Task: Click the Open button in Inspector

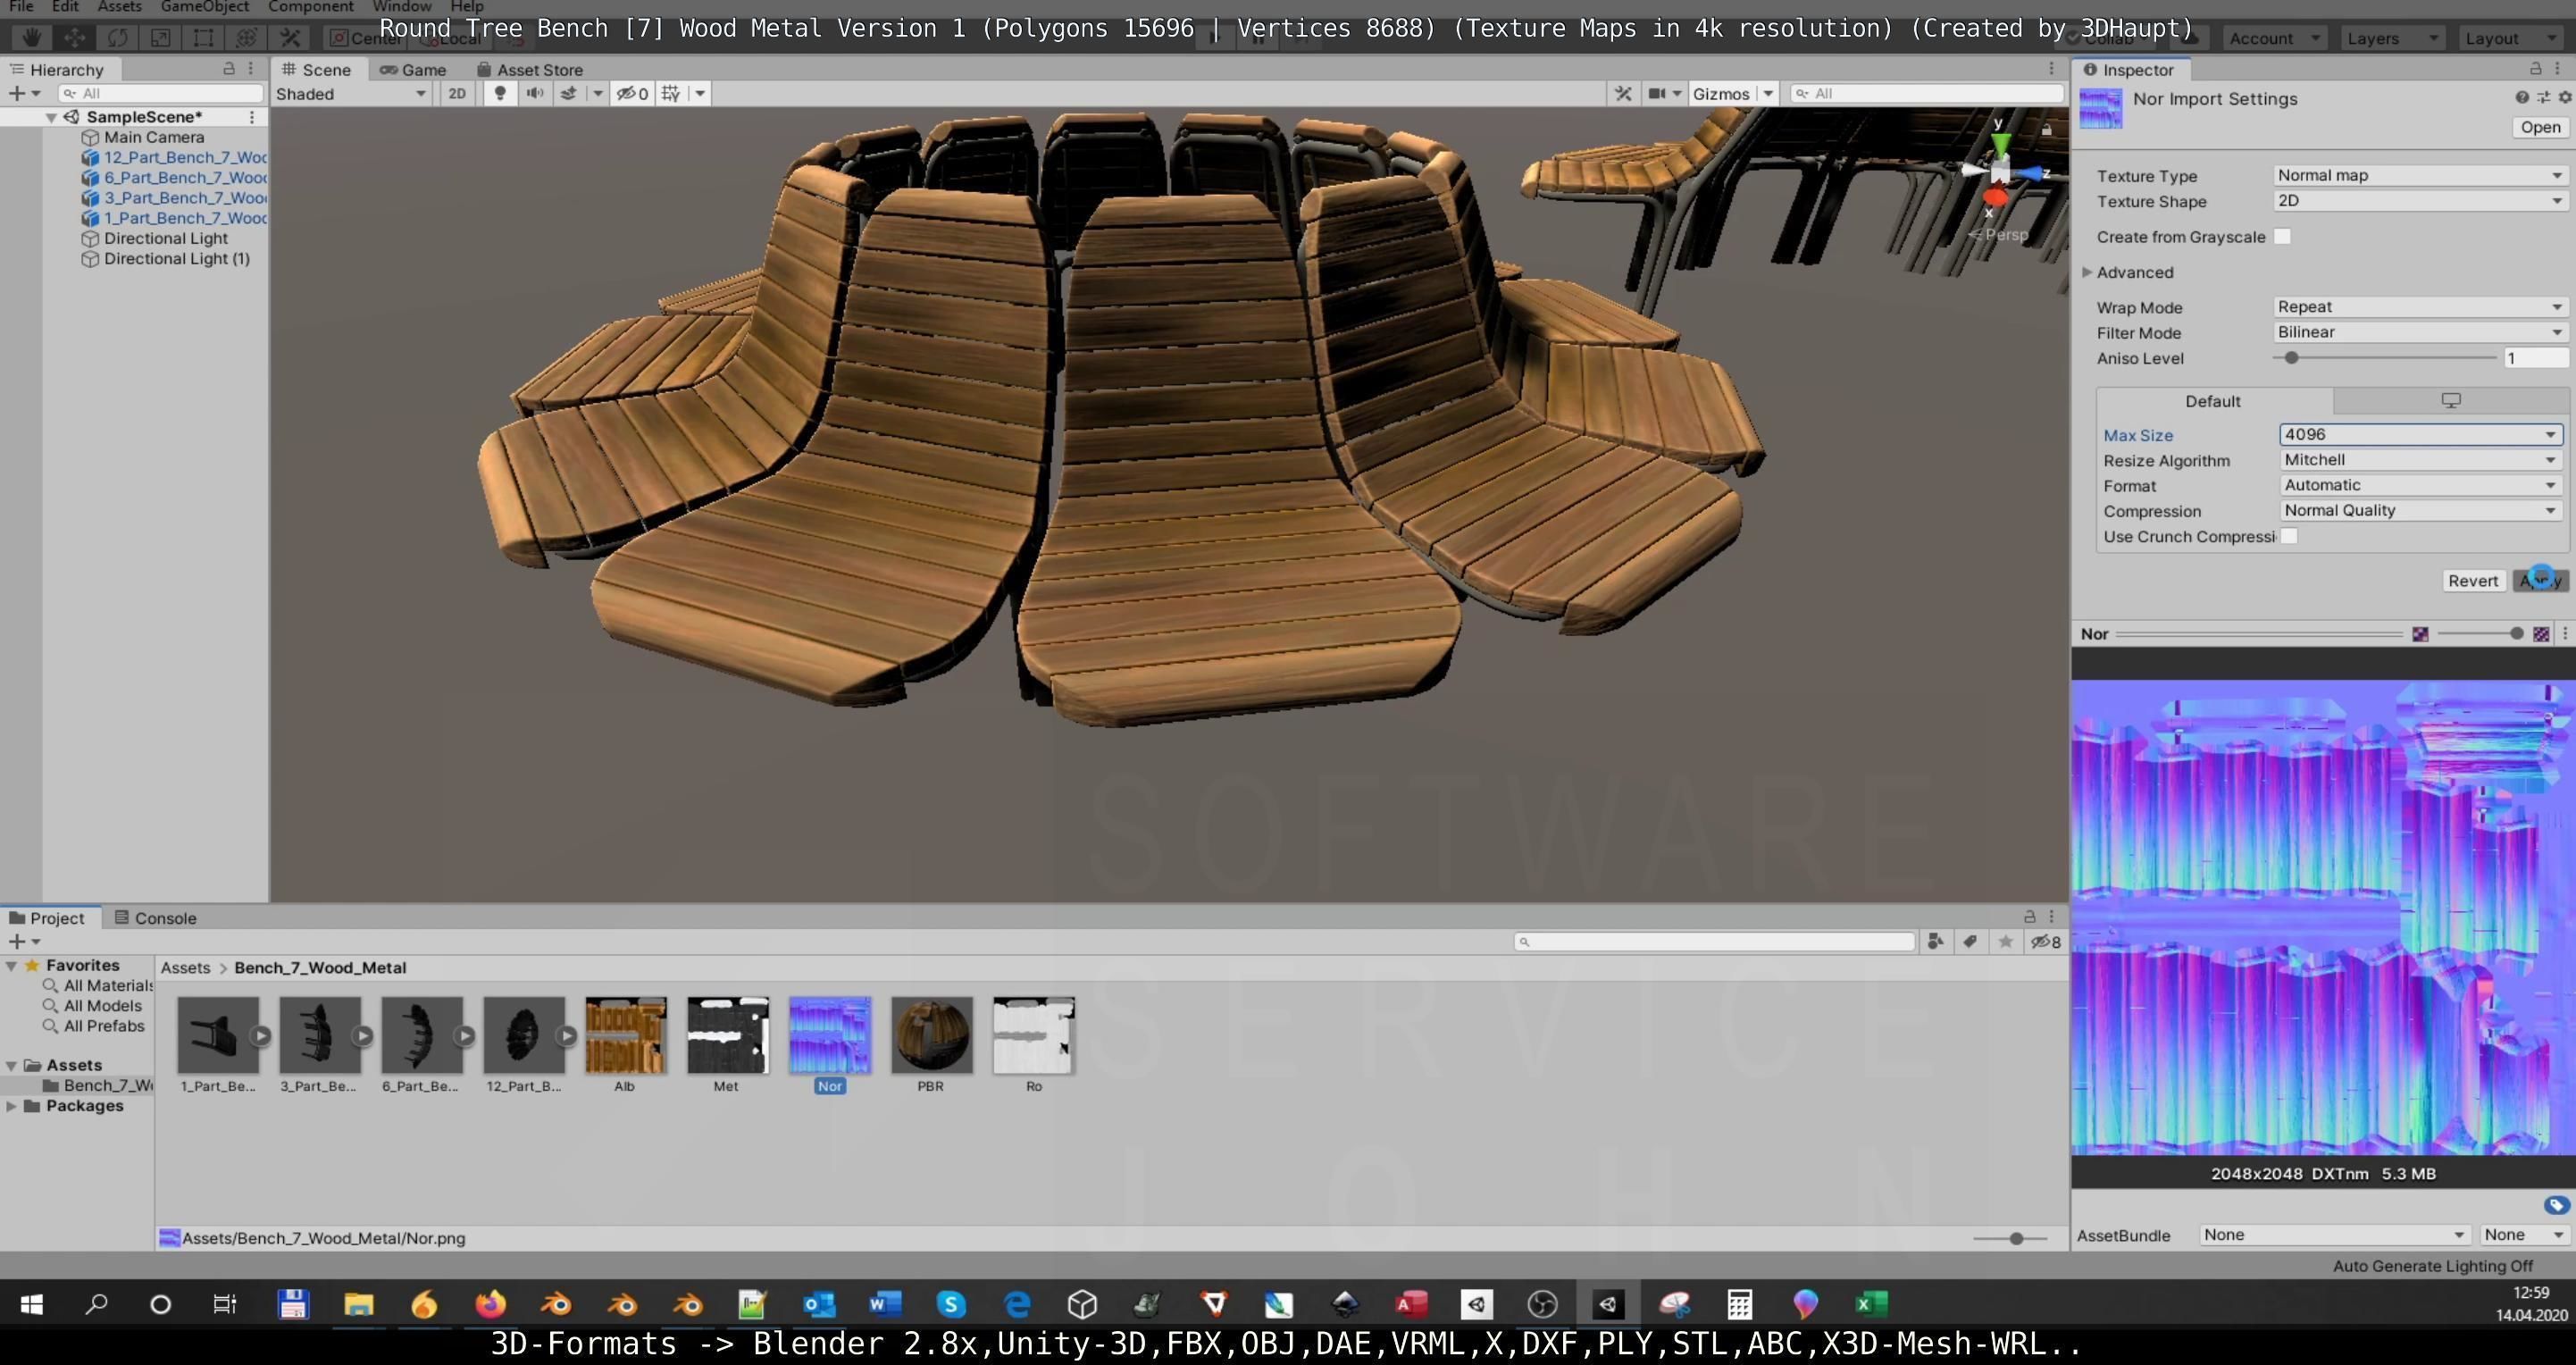Action: (x=2540, y=127)
